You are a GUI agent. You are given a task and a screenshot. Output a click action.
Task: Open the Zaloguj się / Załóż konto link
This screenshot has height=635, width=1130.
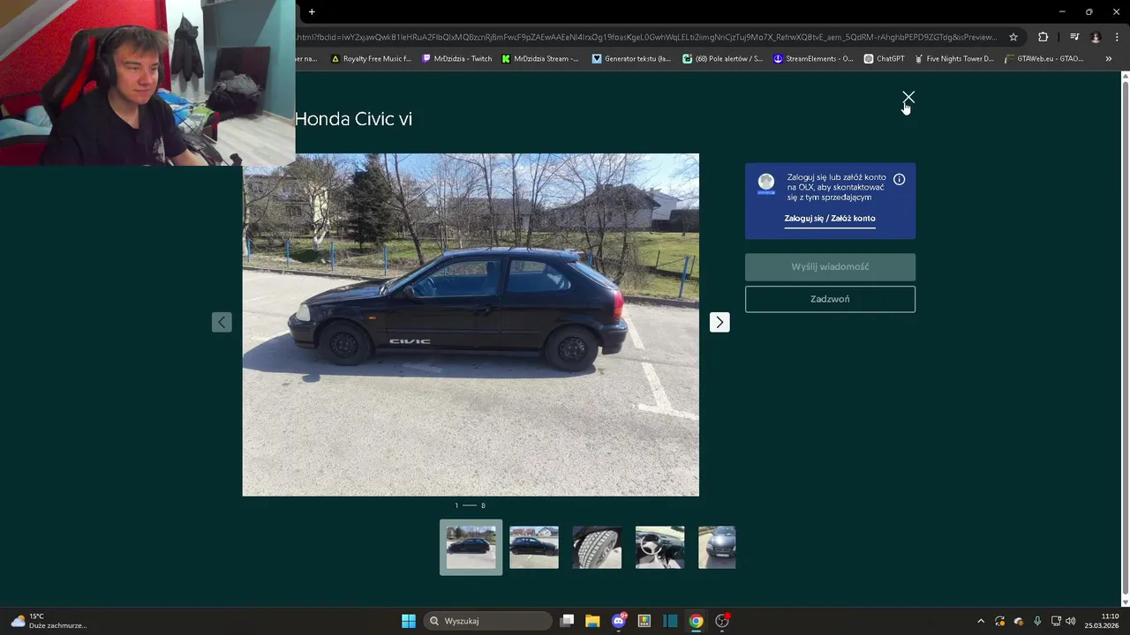pos(830,219)
